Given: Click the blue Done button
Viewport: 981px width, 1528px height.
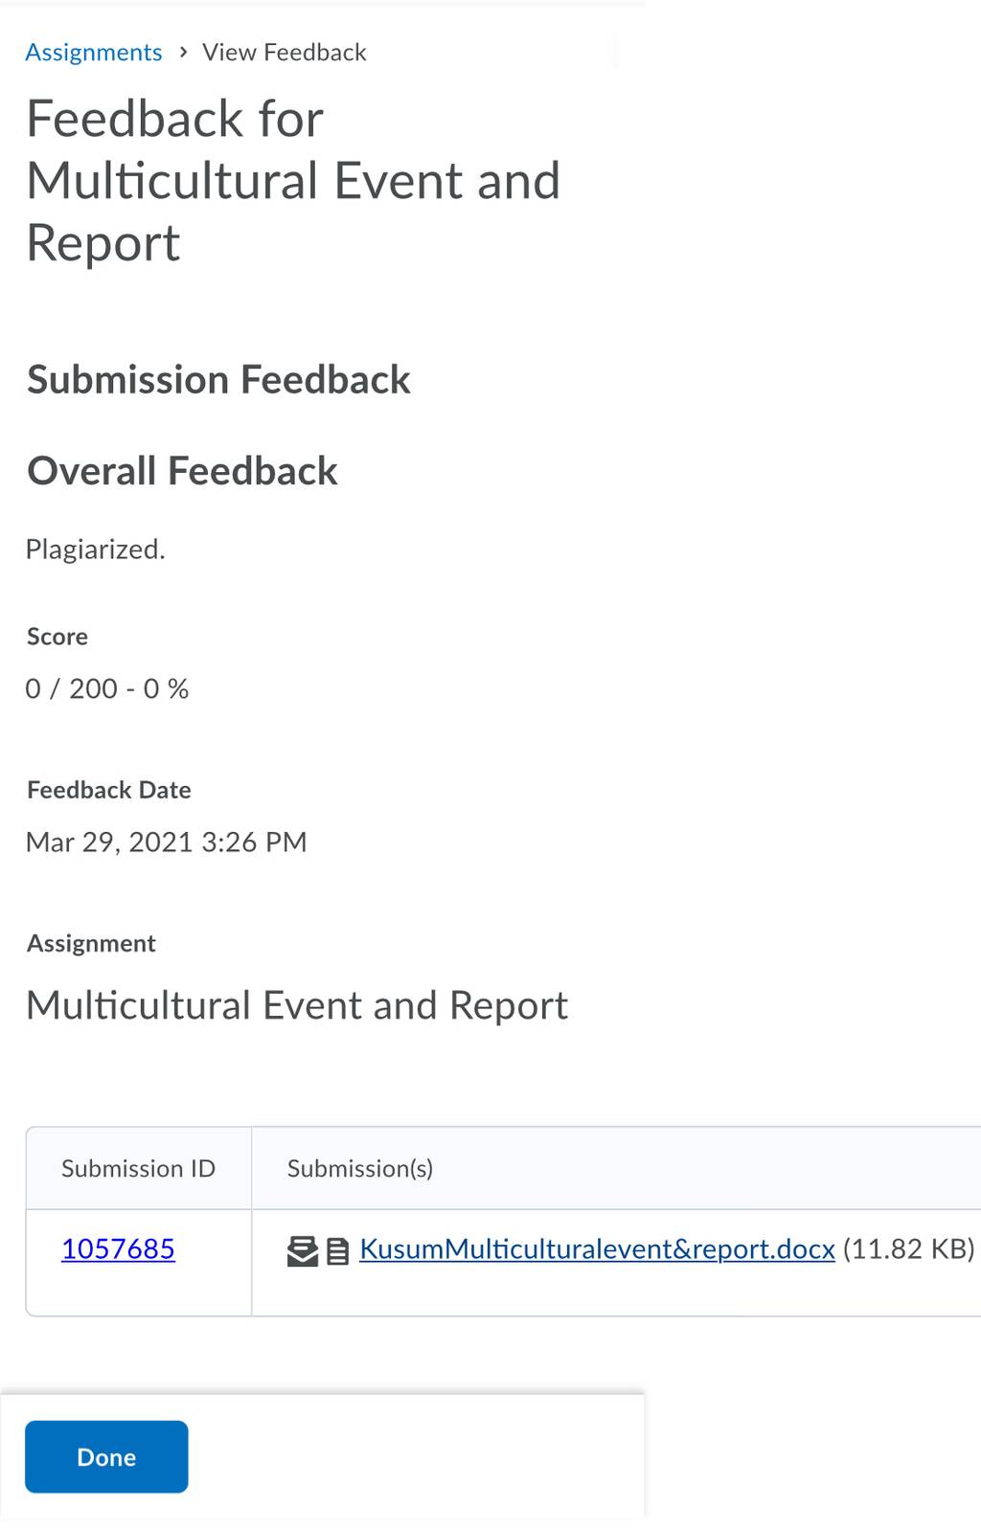Looking at the screenshot, I should point(106,1457).
